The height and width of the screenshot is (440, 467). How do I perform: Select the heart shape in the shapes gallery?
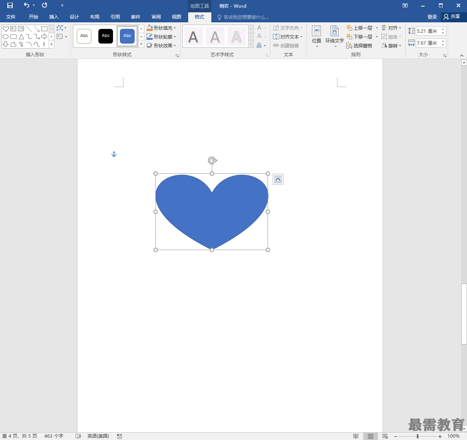[x=6, y=29]
